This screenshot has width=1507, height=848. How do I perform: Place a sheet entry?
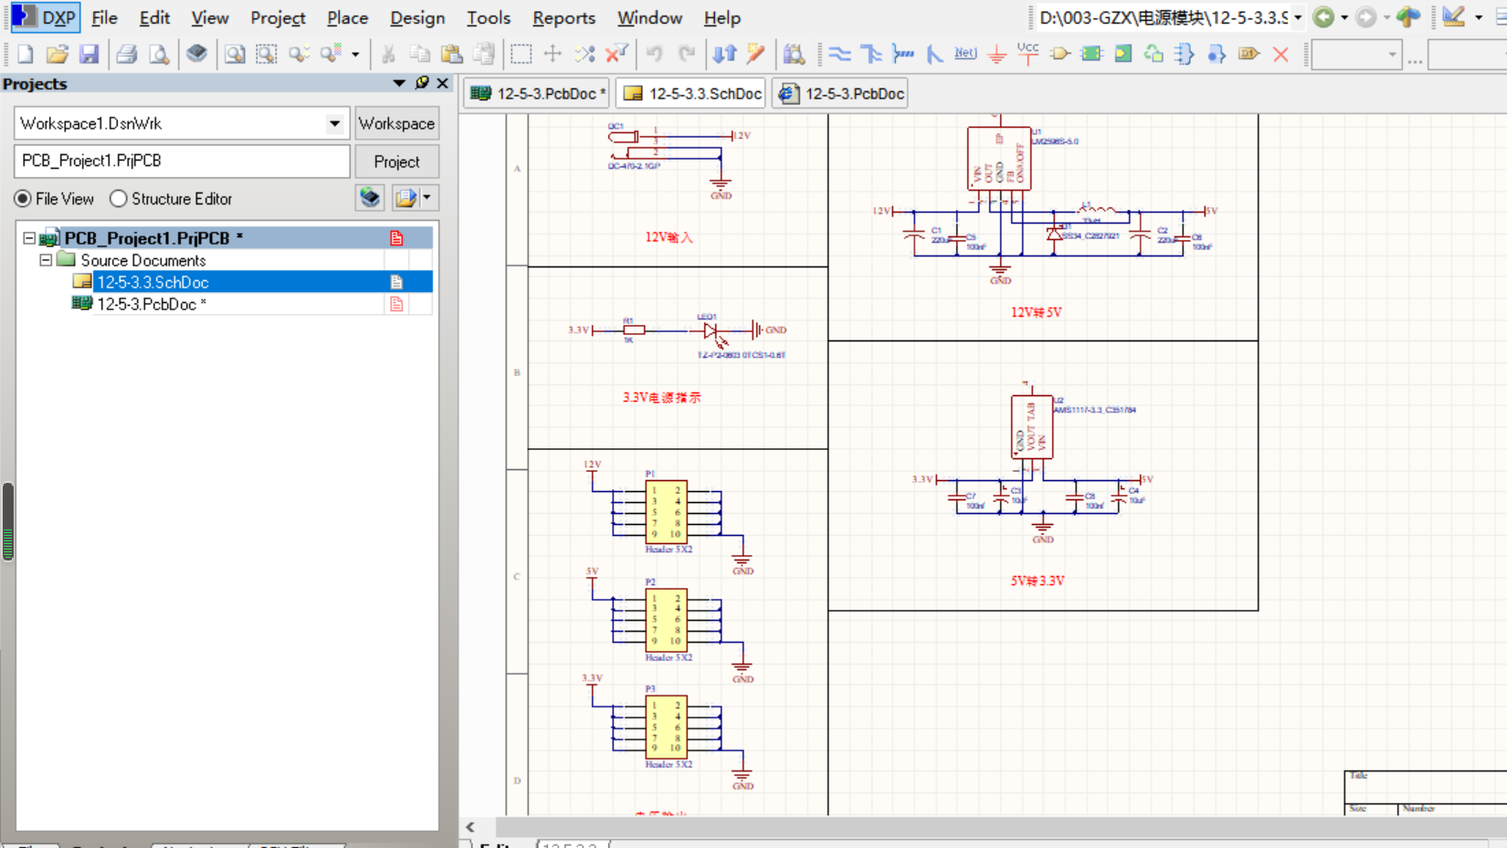click(x=1122, y=54)
